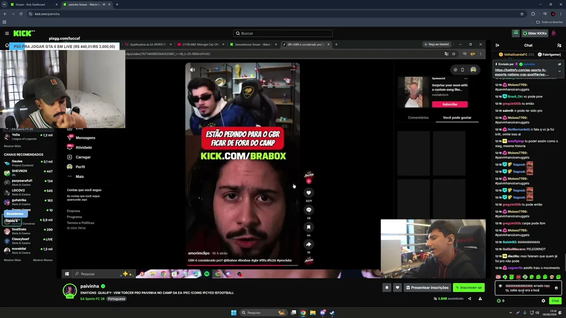Open Google Chrome from the Windows taskbar
Image resolution: width=566 pixels, height=318 pixels.
(x=303, y=313)
